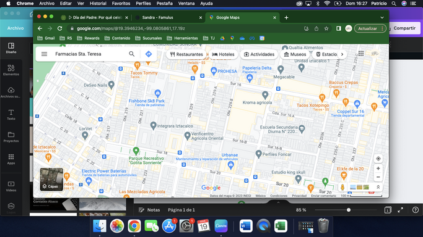Open the Herramientas bookmark folder
This screenshot has width=423, height=237.
click(182, 38)
